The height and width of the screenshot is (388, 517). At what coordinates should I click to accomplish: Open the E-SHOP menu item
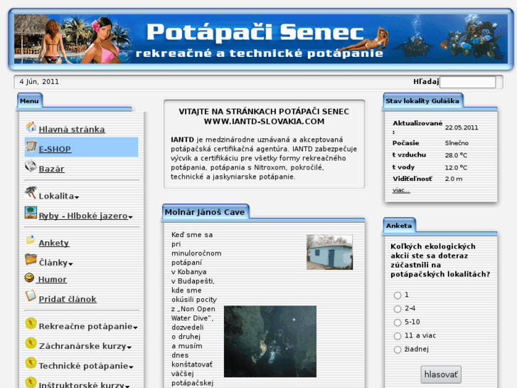[55, 150]
